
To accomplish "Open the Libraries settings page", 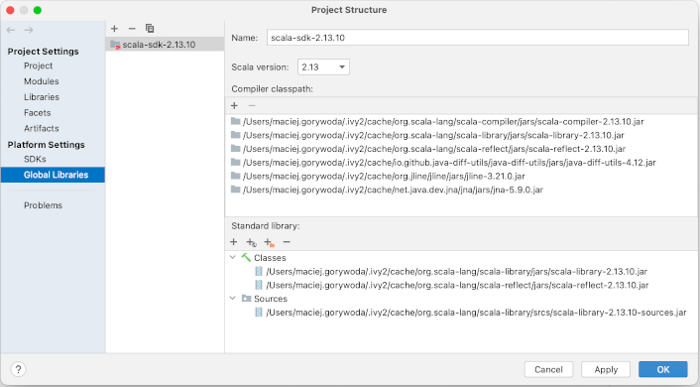I will coord(41,97).
